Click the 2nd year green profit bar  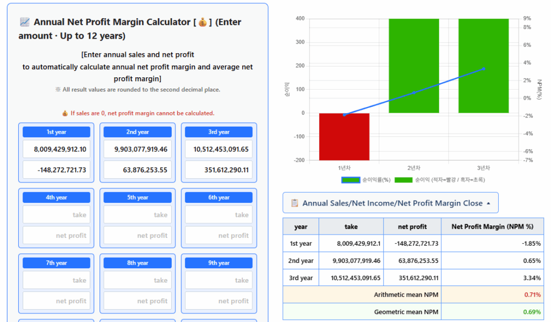414,65
